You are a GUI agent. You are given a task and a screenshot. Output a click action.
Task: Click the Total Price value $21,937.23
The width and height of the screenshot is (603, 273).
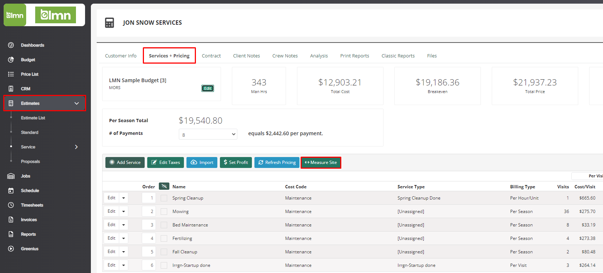[x=535, y=83]
